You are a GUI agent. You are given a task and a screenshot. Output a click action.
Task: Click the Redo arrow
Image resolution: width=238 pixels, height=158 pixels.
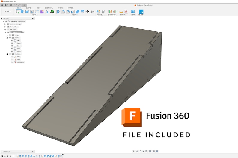click(x=19, y=5)
